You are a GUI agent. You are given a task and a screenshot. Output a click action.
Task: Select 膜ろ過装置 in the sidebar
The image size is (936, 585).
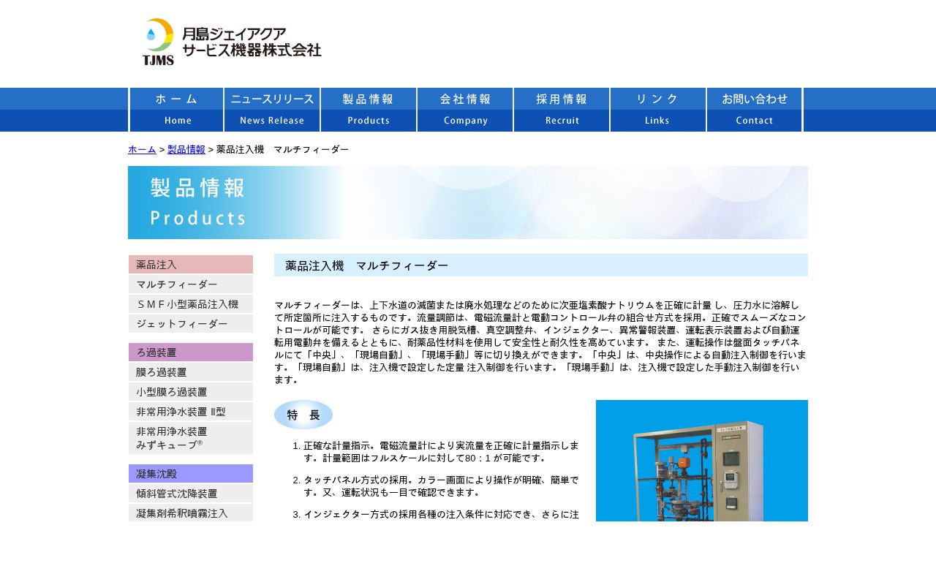[x=191, y=372]
